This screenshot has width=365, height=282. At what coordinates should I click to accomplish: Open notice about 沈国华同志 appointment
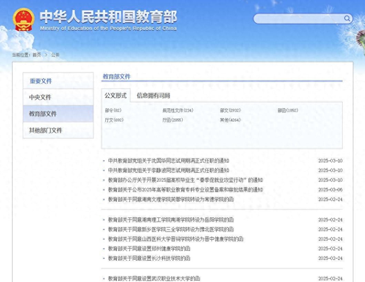(x=169, y=161)
